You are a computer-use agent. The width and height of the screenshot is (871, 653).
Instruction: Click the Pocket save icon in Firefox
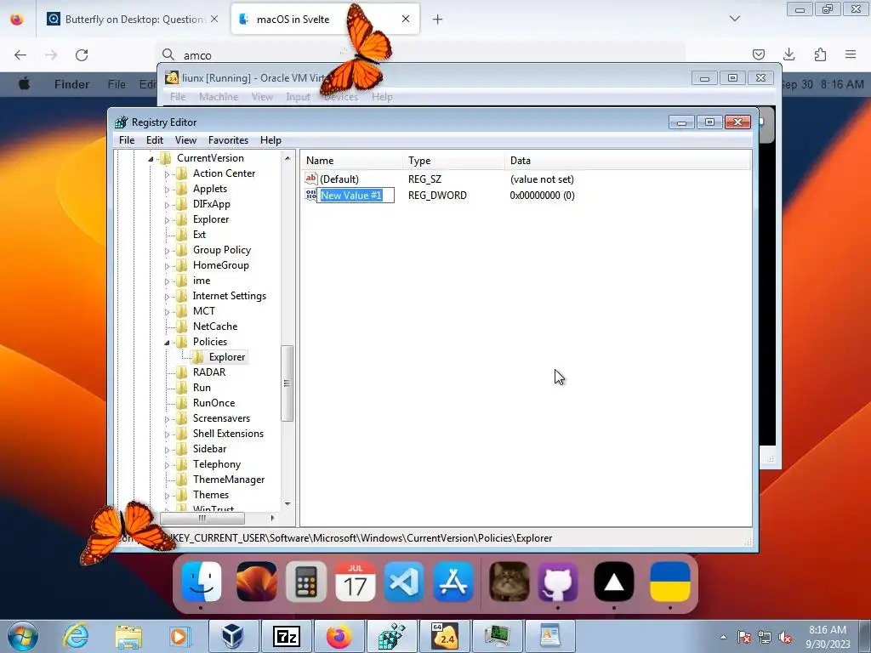click(758, 54)
